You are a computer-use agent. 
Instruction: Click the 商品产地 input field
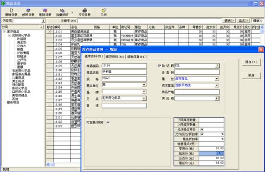[x=197, y=92]
